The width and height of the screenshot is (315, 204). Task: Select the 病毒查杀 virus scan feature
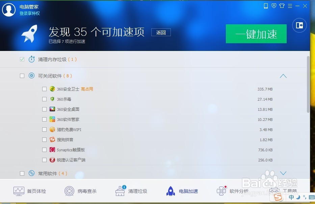(x=81, y=191)
